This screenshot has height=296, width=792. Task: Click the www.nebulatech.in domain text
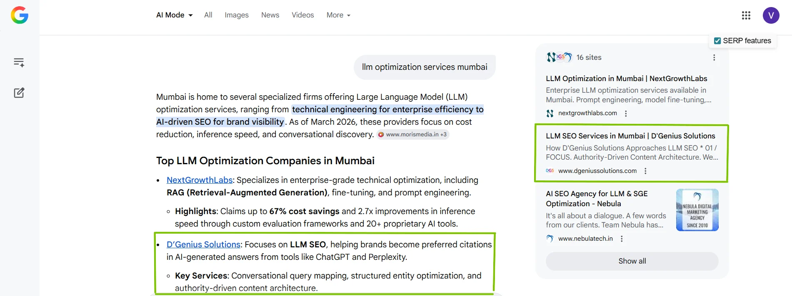(x=585, y=239)
